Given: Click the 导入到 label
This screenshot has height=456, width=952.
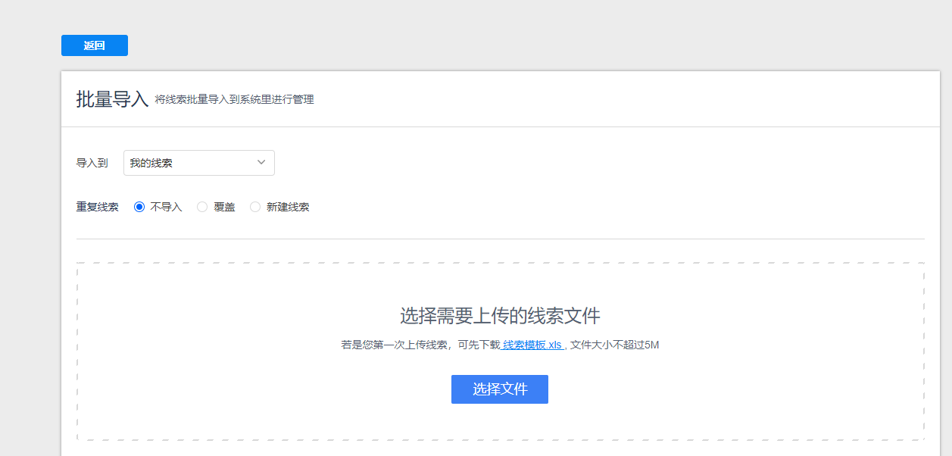Looking at the screenshot, I should click(92, 163).
